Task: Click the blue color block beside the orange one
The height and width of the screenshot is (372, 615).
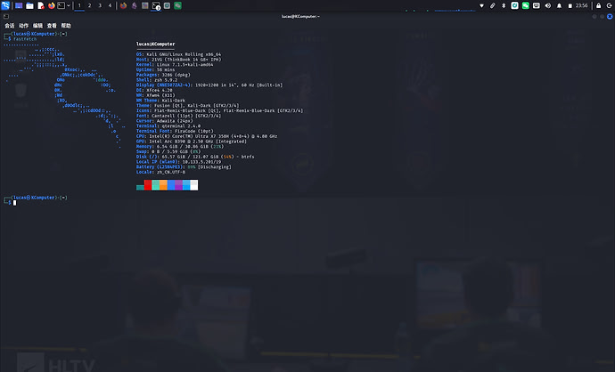Action: (171, 185)
